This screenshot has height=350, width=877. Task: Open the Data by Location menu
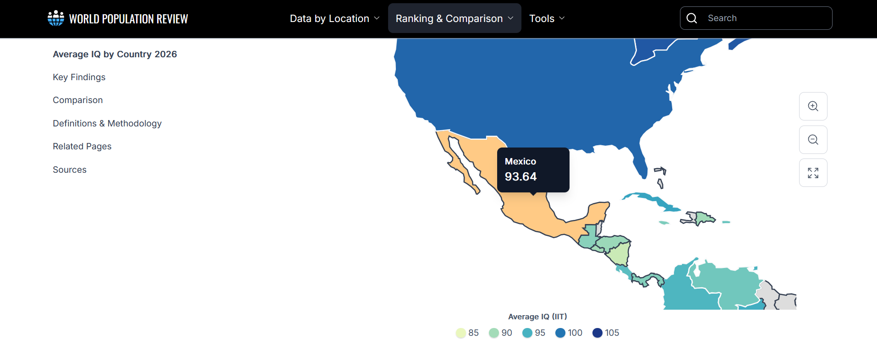coord(334,18)
